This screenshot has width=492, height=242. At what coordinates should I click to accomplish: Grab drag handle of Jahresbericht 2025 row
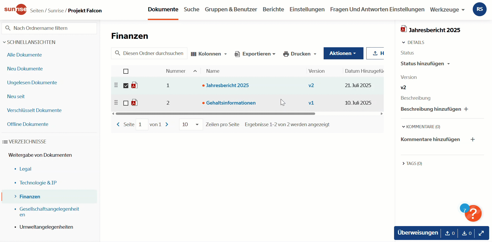tap(116, 85)
